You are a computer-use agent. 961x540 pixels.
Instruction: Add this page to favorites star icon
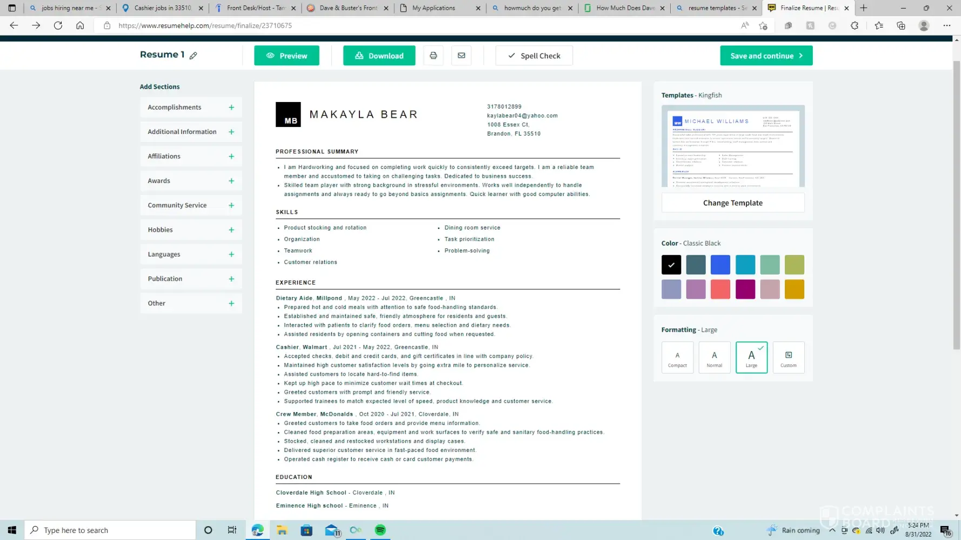tap(763, 25)
